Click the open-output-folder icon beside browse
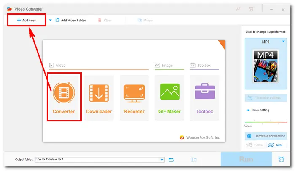This screenshot has width=295, height=171. pyautogui.click(x=193, y=160)
